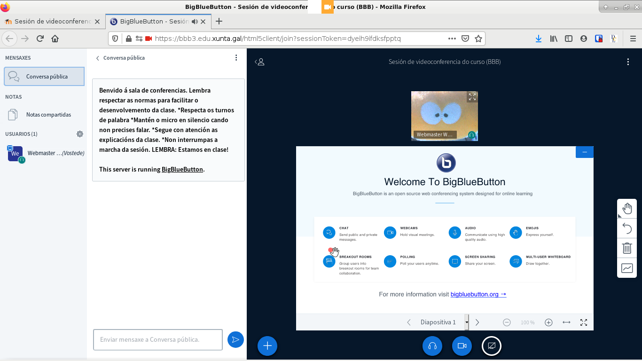This screenshot has height=361, width=642.
Task: Toggle multi-user whiteboard mode icon
Action: click(627, 268)
